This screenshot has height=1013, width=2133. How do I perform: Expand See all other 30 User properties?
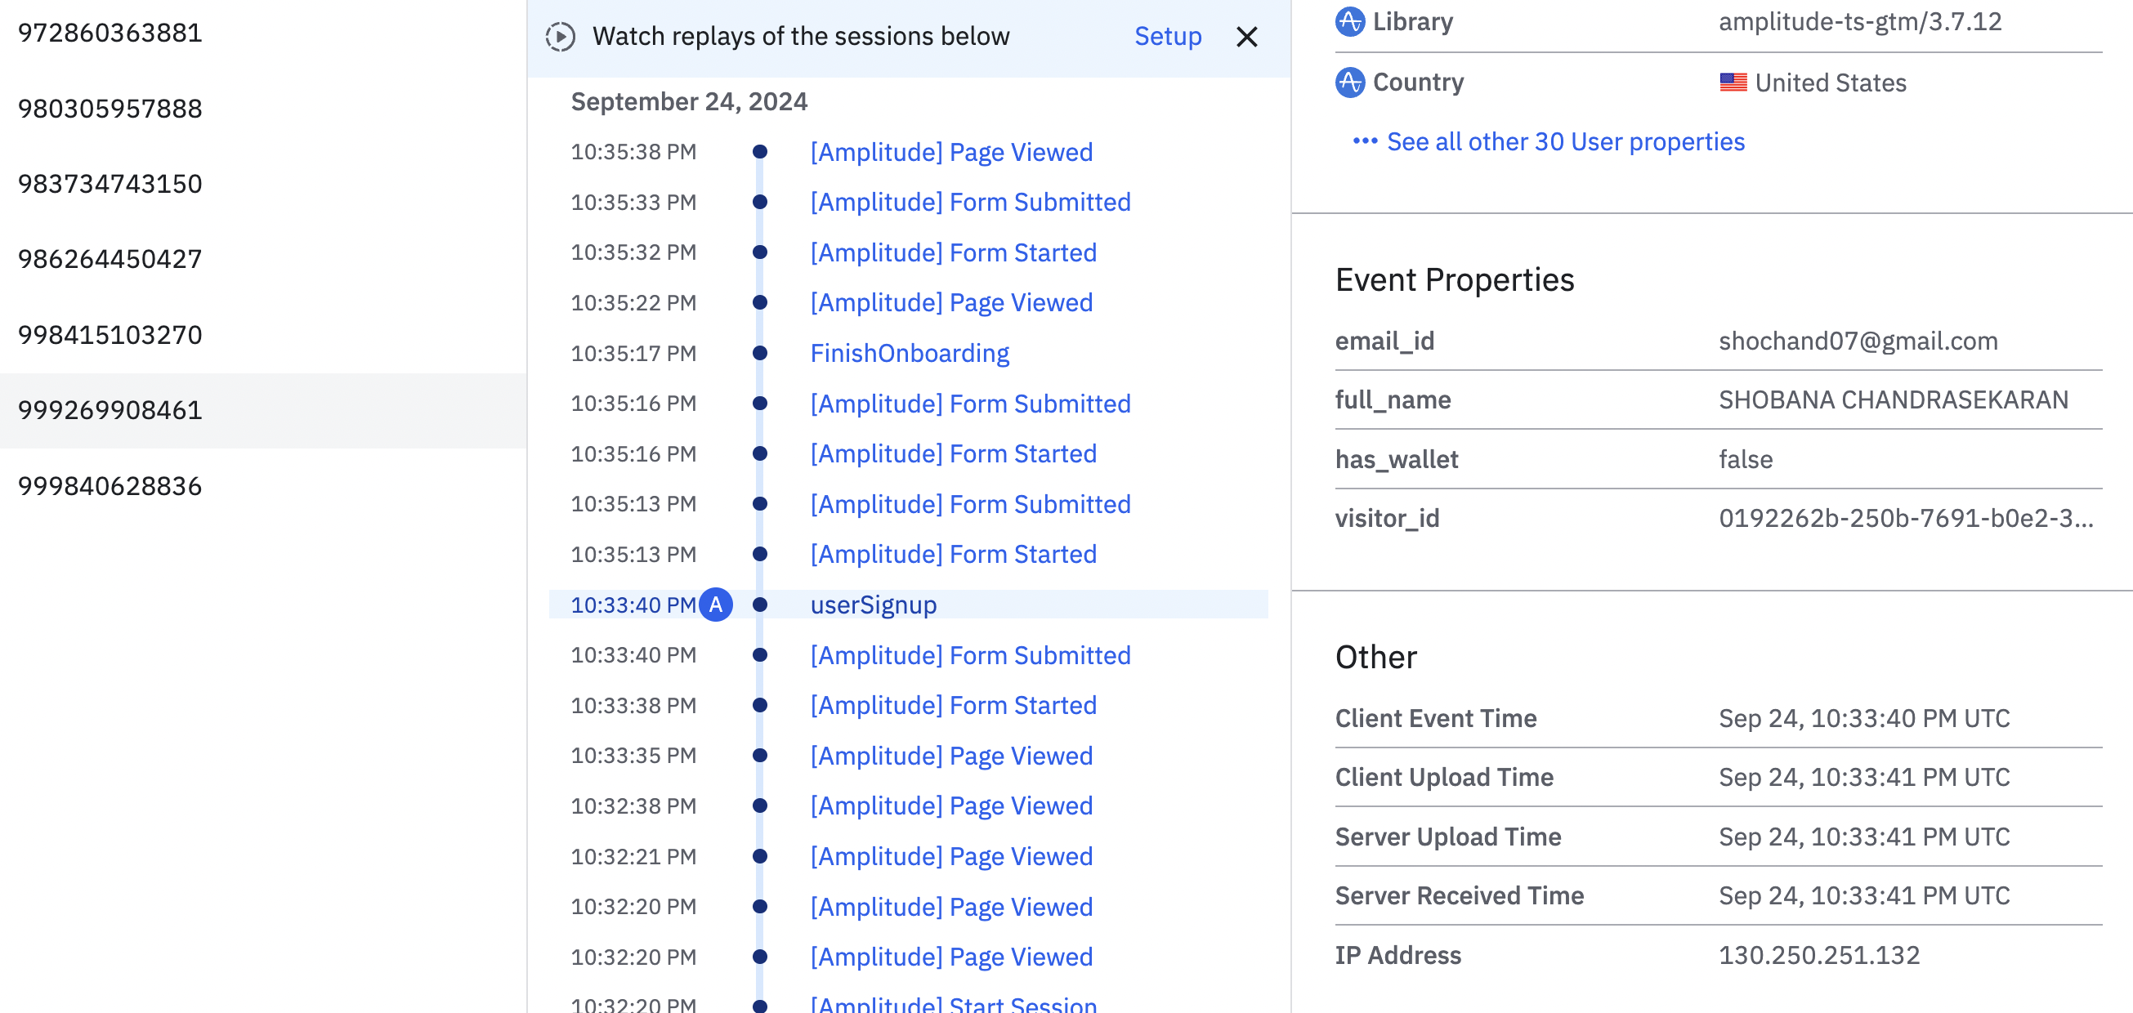pyautogui.click(x=1565, y=141)
